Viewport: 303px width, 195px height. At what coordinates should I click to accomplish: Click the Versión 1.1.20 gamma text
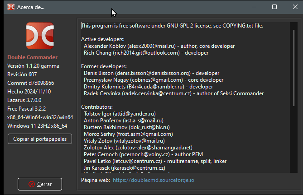(33, 66)
